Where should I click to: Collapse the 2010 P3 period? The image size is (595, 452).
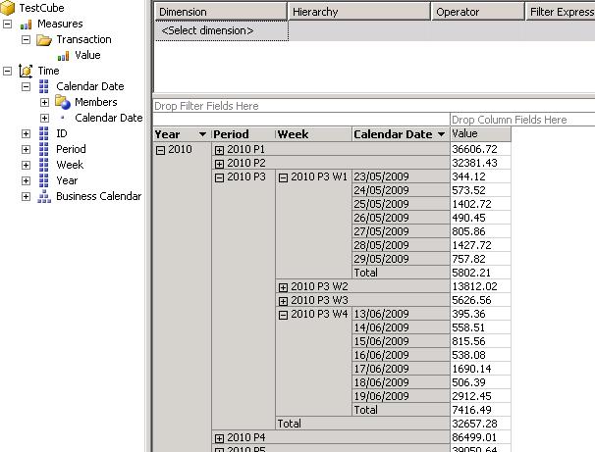click(219, 177)
